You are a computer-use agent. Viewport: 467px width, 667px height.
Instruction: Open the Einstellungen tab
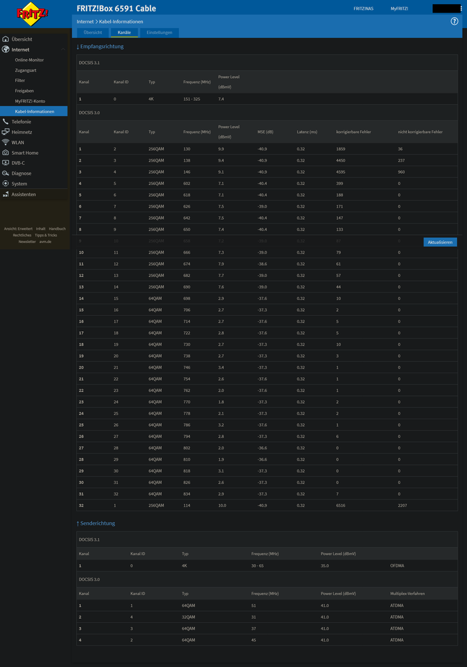pyautogui.click(x=159, y=32)
